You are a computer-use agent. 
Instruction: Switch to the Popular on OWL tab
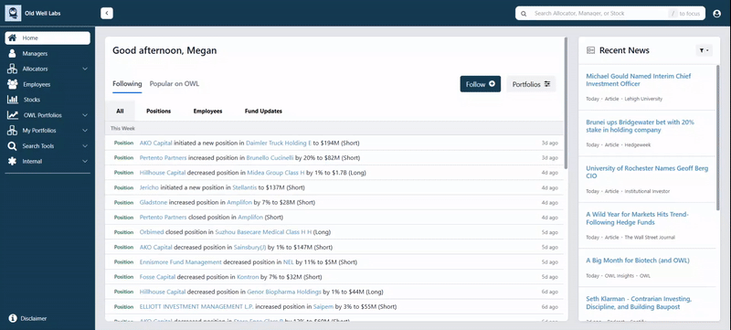tap(175, 84)
